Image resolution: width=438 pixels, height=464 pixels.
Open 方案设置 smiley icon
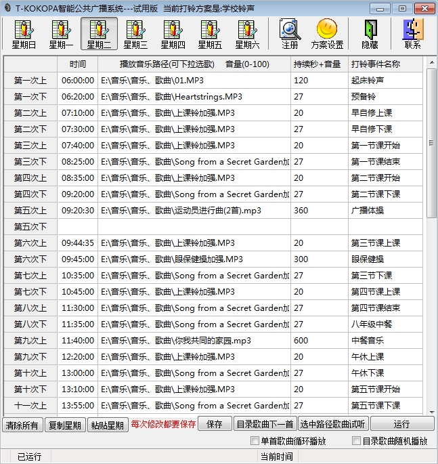click(327, 34)
